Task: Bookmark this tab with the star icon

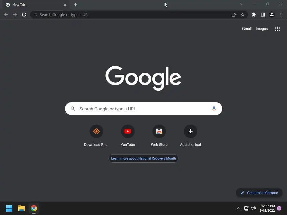Action: tap(243, 15)
